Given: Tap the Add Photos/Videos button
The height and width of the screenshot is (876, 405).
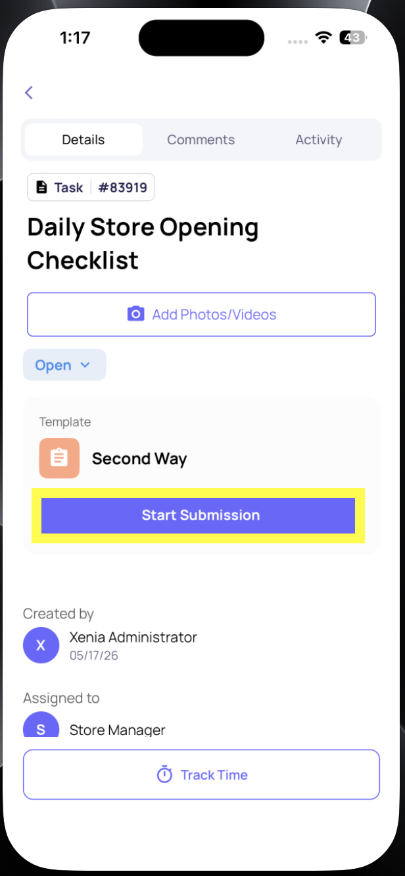Looking at the screenshot, I should pos(201,314).
